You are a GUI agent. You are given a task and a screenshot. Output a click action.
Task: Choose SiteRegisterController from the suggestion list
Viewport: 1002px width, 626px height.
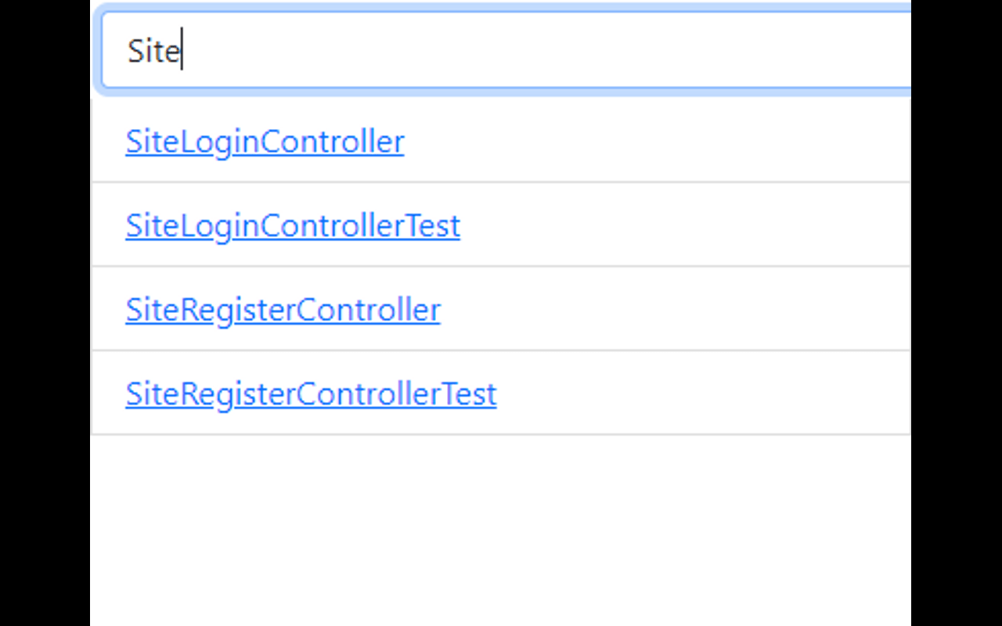pos(283,309)
